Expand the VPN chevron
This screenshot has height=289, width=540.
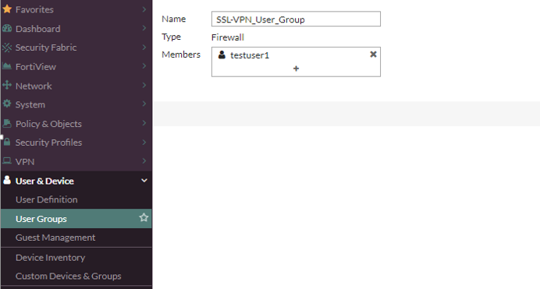[144, 160]
